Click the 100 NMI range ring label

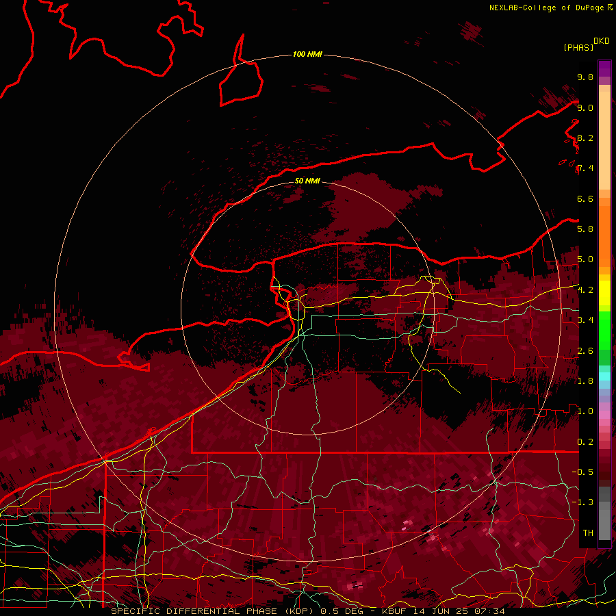307,54
